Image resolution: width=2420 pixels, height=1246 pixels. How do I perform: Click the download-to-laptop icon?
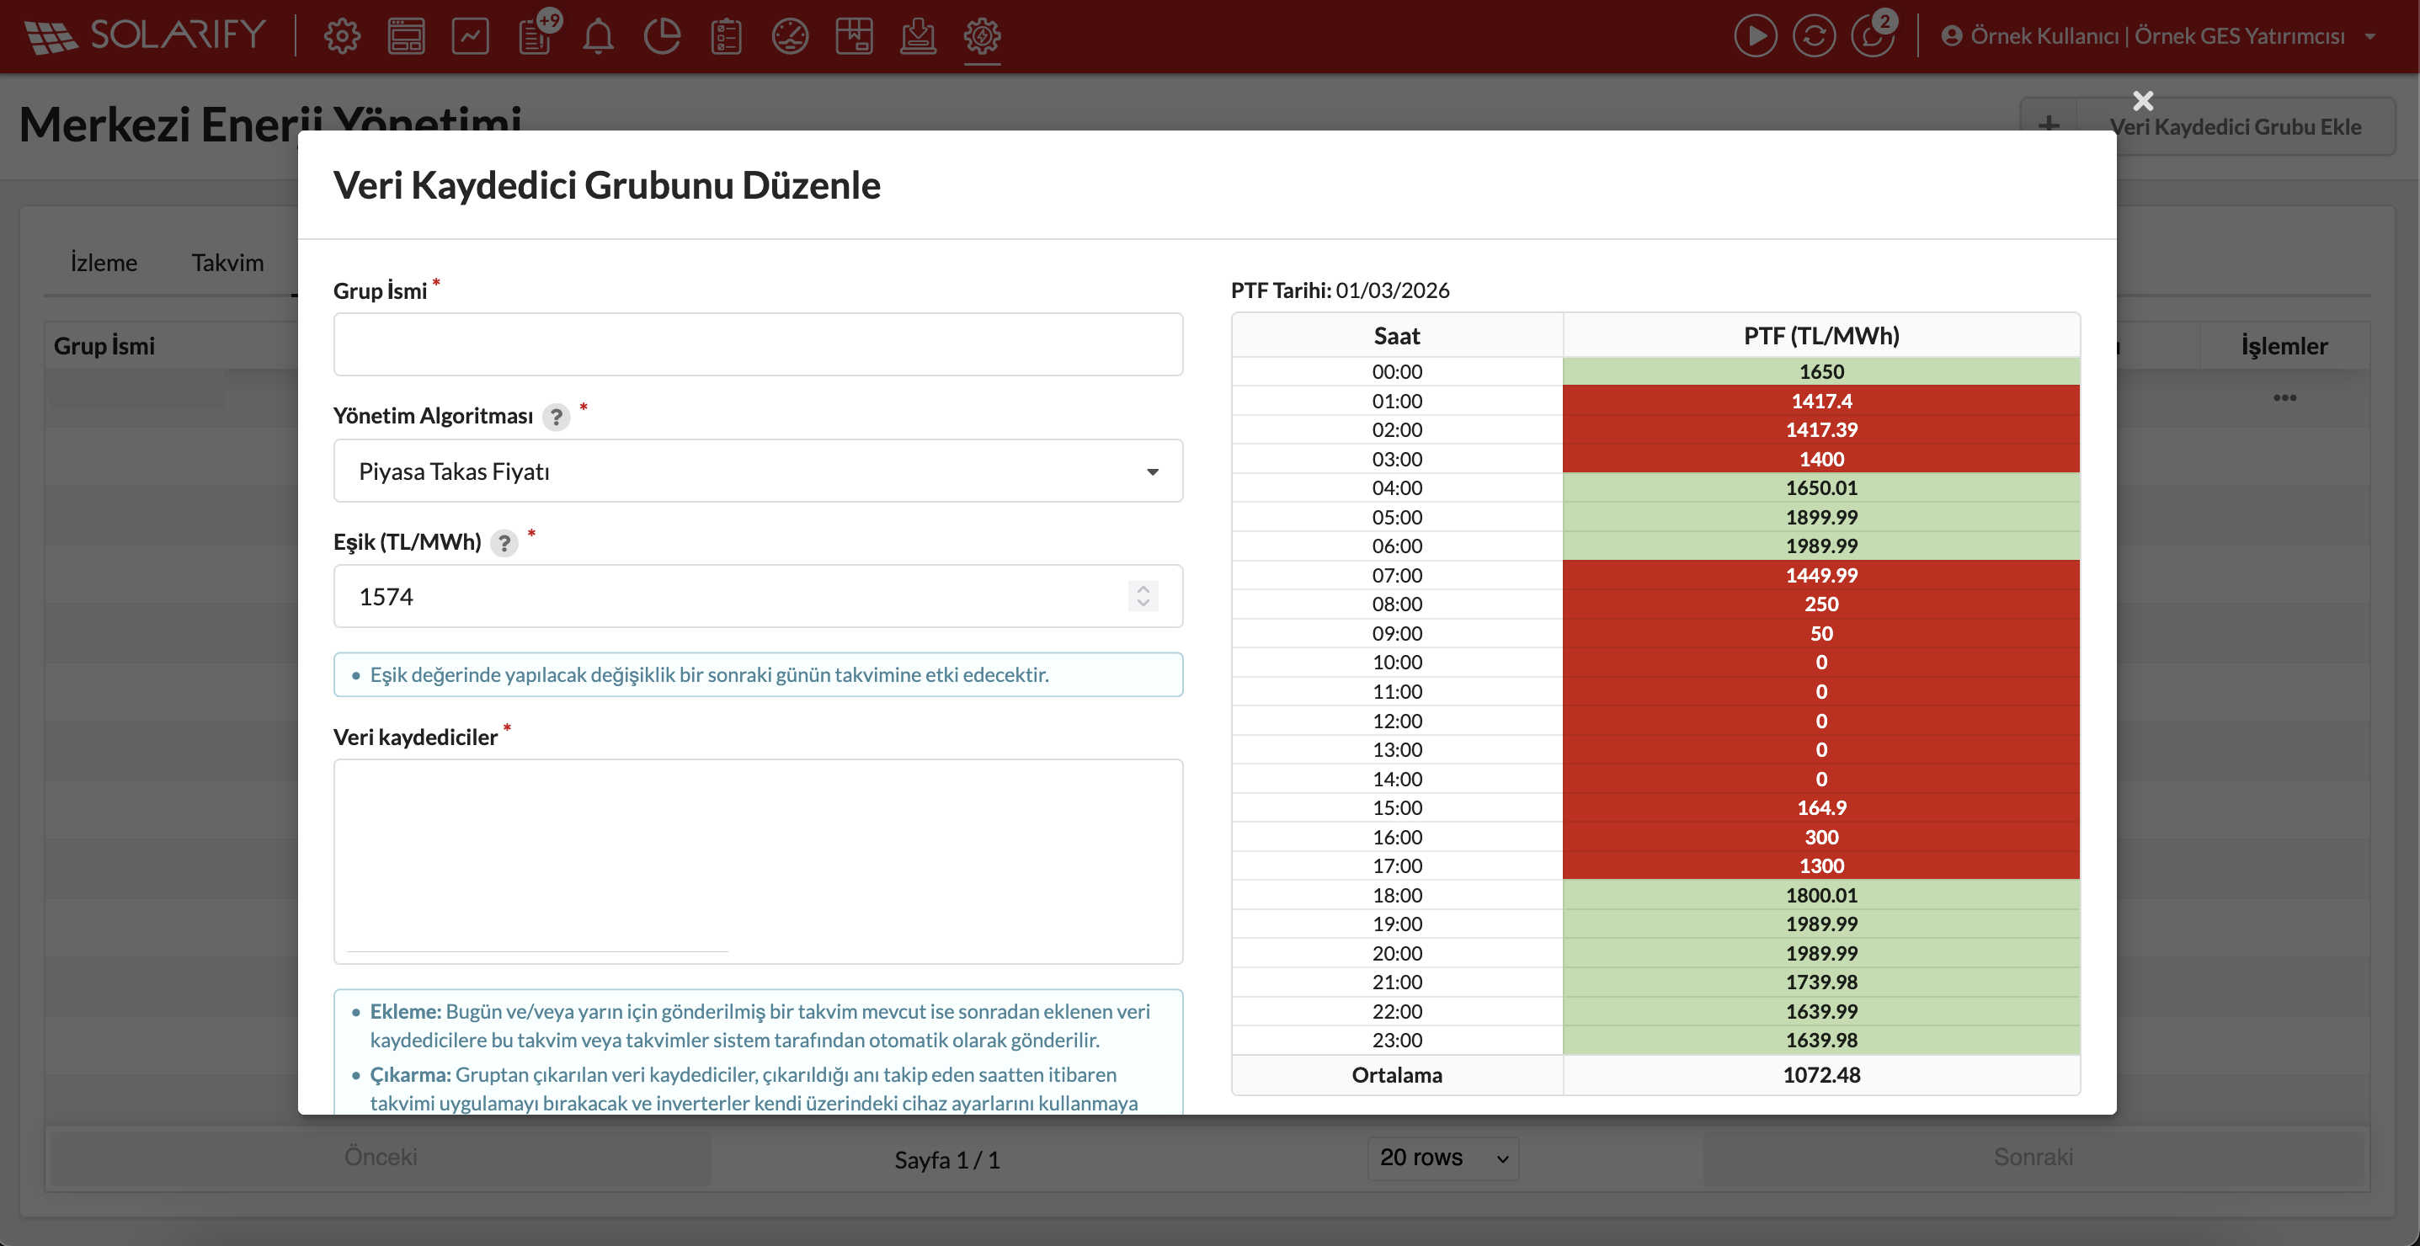[917, 36]
